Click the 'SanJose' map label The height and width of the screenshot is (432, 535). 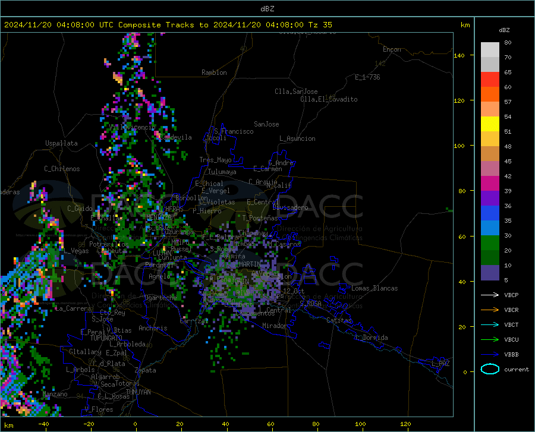pyautogui.click(x=266, y=124)
